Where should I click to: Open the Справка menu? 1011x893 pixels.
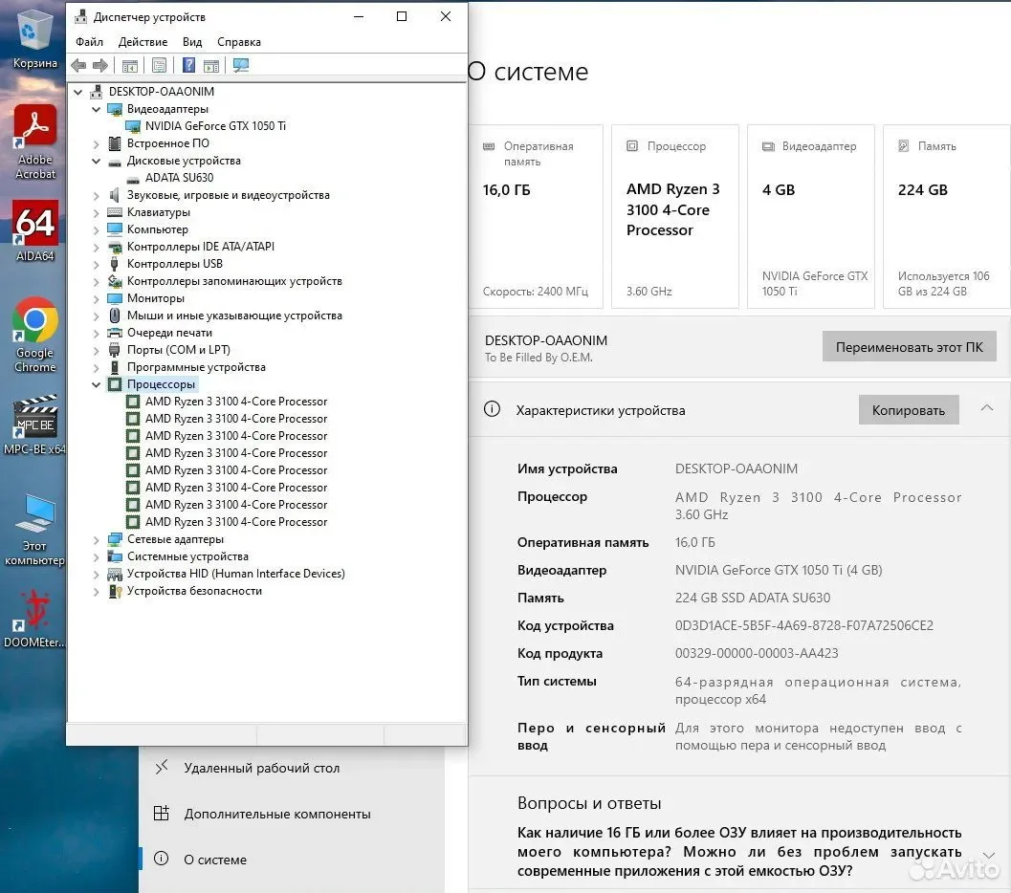[x=238, y=42]
